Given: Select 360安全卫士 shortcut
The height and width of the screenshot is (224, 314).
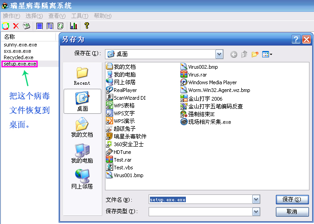Looking at the screenshot, I should click(x=125, y=144).
